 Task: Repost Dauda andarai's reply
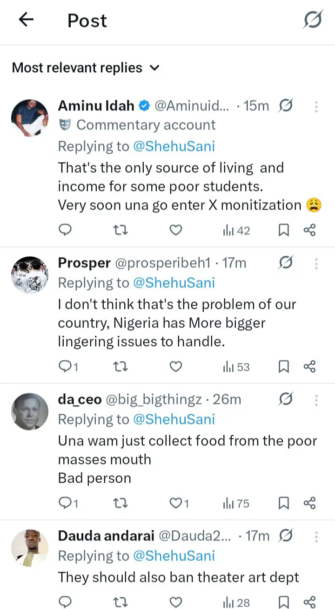coord(121,603)
